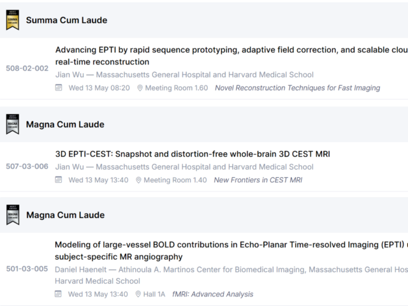Click location pin for Meeting Room 1.60
Screen dimensions: 408x306
pos(140,88)
